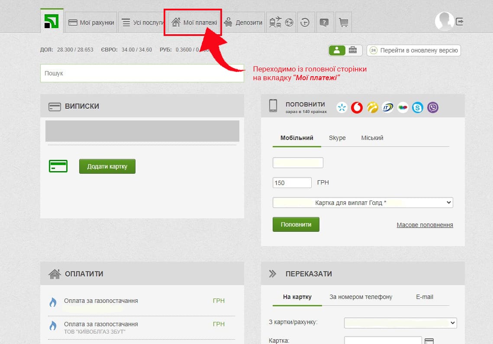The height and width of the screenshot is (344, 493).
Task: Switch to the 'Міський' top-up tab
Action: click(372, 138)
